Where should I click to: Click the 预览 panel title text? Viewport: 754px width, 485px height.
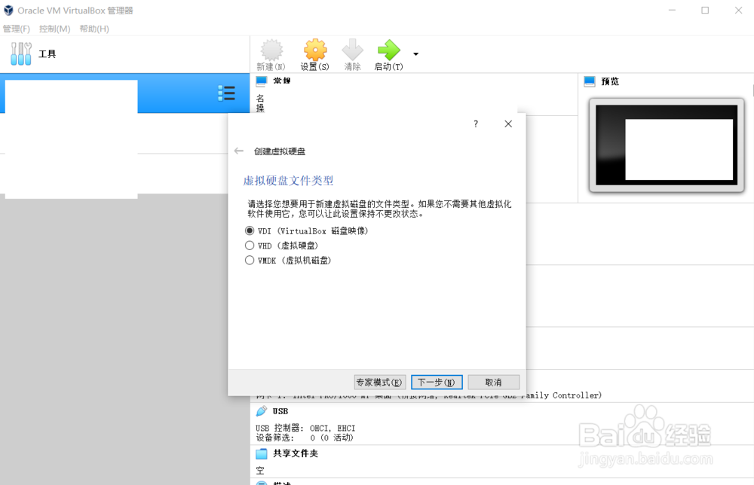[610, 81]
